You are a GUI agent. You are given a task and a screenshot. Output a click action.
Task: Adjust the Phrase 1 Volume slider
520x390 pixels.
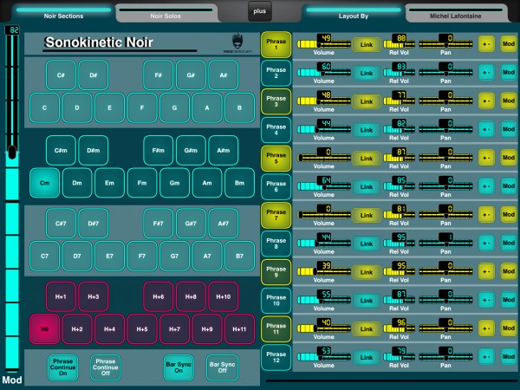(x=323, y=44)
